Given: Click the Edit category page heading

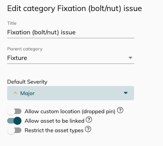Looking at the screenshot, I should pyautogui.click(x=75, y=9).
